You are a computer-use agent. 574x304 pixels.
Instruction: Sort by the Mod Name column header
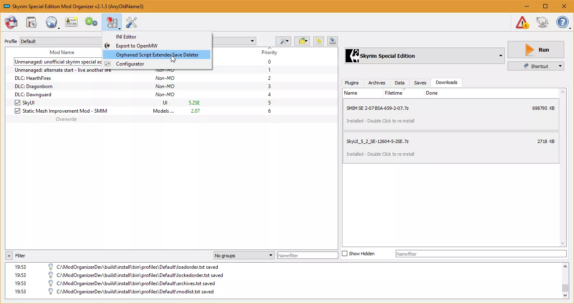(x=62, y=52)
